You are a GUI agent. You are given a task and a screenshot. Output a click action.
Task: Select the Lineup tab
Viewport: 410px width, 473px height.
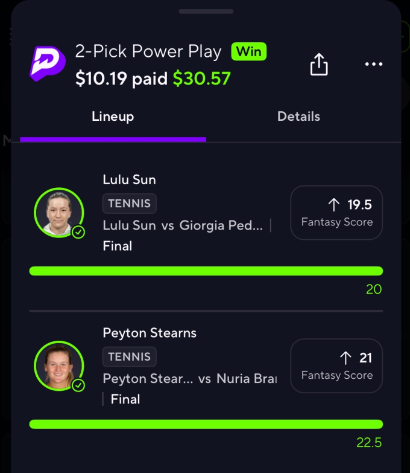113,117
